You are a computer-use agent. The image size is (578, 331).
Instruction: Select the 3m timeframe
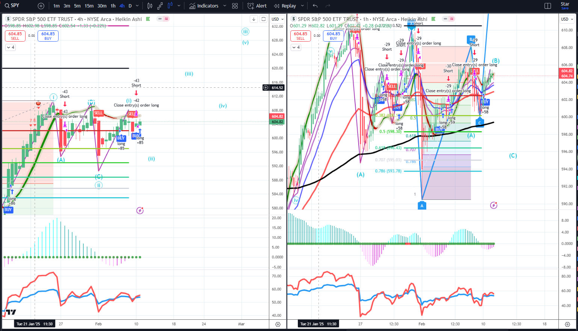pos(67,6)
